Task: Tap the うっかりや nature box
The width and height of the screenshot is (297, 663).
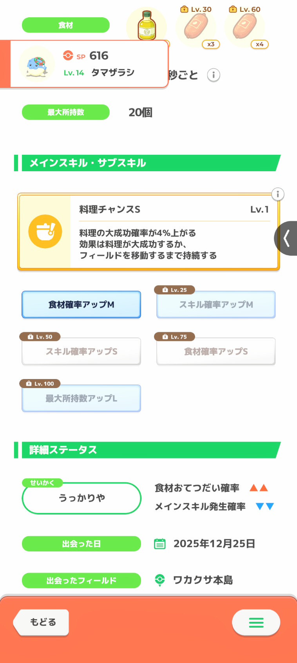Action: [81, 498]
